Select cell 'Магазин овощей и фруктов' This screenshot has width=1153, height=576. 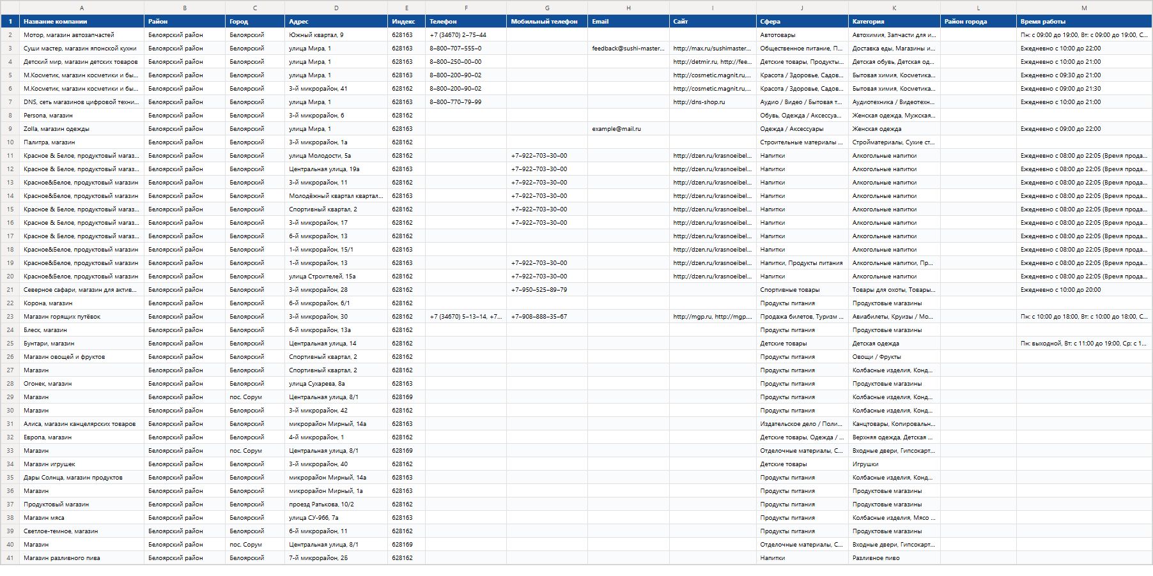pos(82,357)
